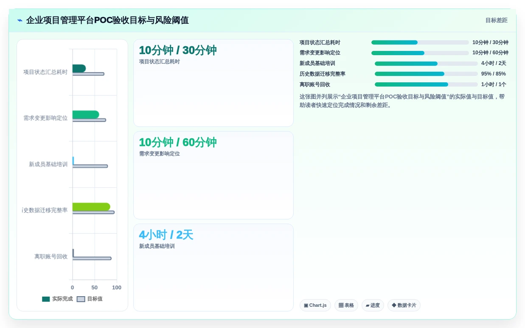Click the 新成员基础培训 chart axis label

point(48,164)
